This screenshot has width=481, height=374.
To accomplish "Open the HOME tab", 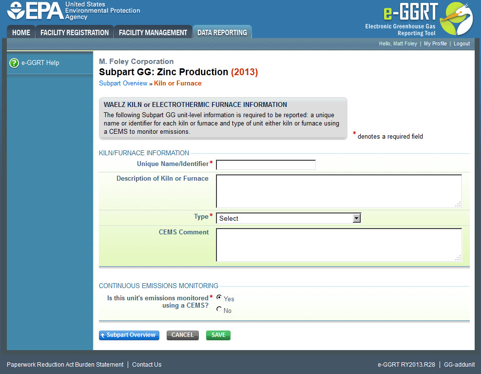I will click(21, 32).
